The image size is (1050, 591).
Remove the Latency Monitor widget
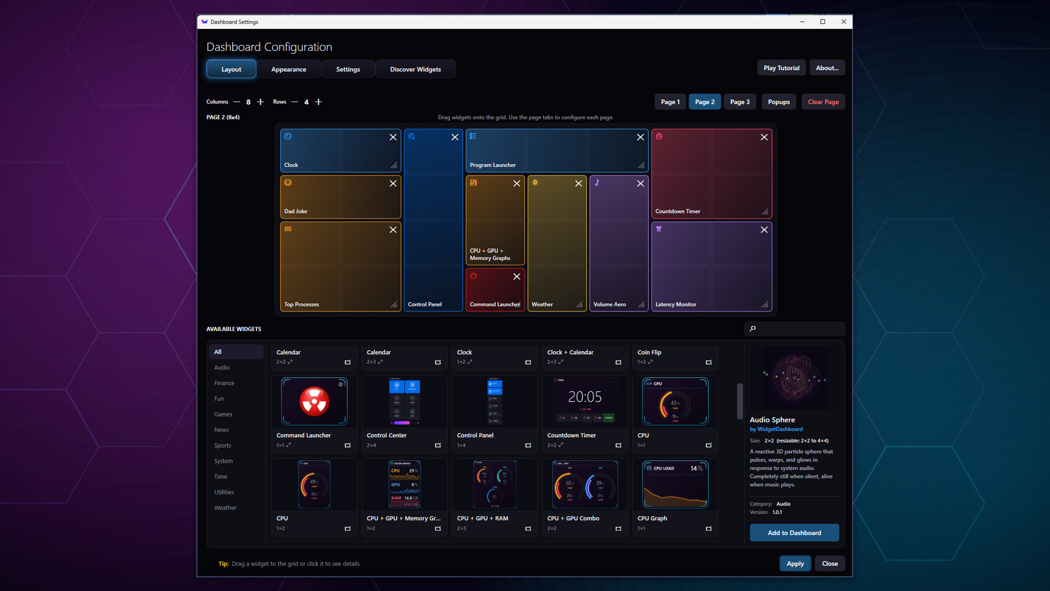(x=764, y=230)
